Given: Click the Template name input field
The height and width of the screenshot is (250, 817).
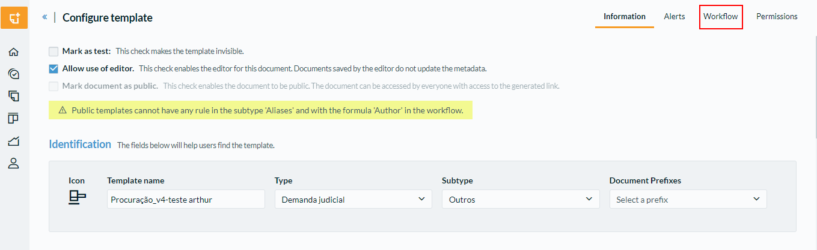Looking at the screenshot, I should coord(186,200).
